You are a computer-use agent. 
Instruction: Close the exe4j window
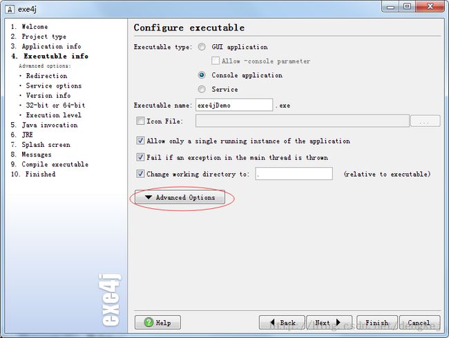point(430,6)
